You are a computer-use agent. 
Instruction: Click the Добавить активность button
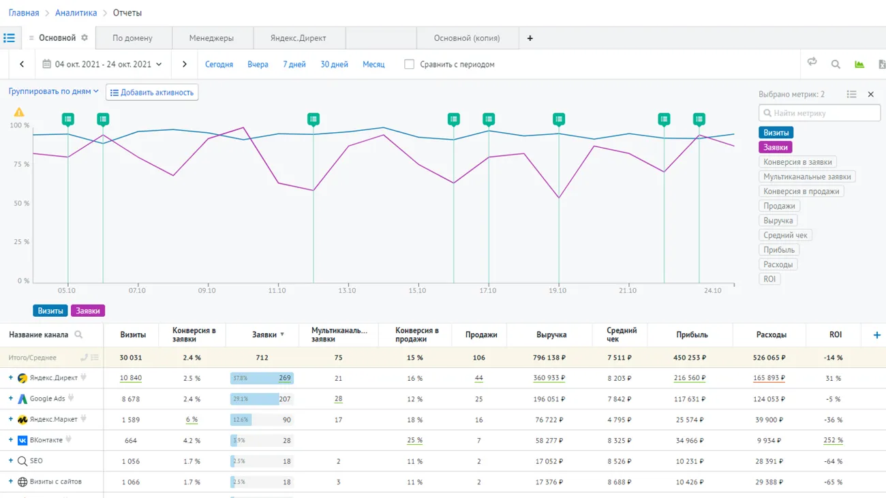tap(152, 93)
